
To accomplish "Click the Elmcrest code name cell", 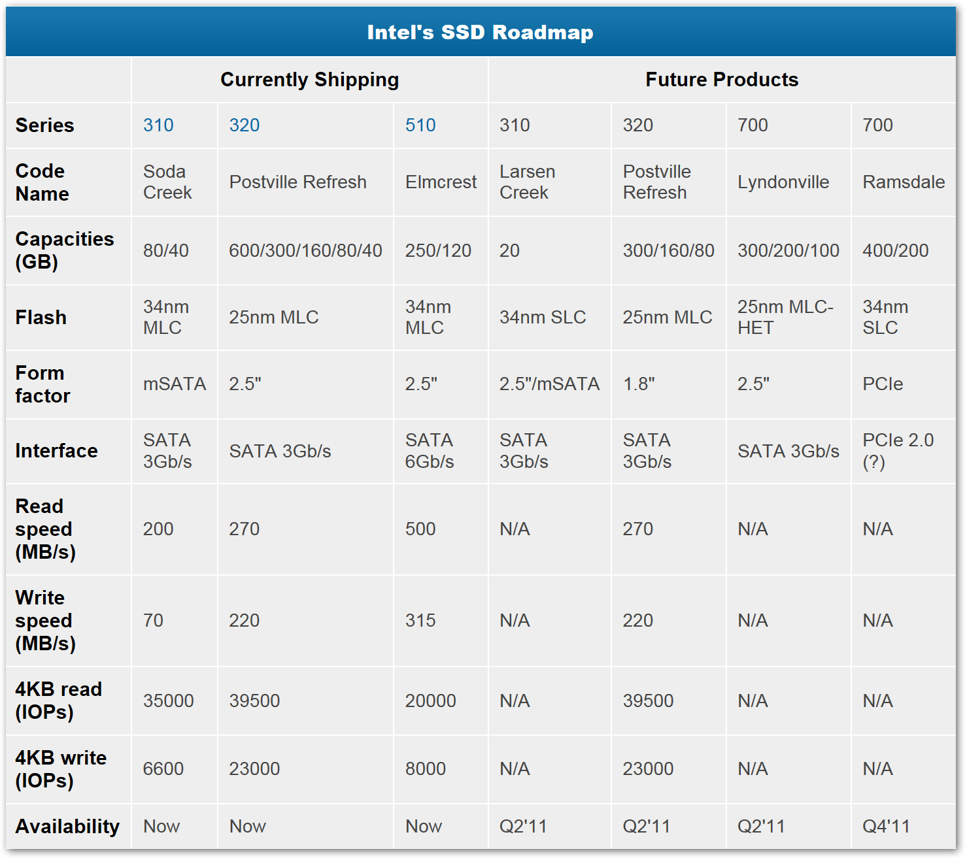I will pyautogui.click(x=441, y=182).
